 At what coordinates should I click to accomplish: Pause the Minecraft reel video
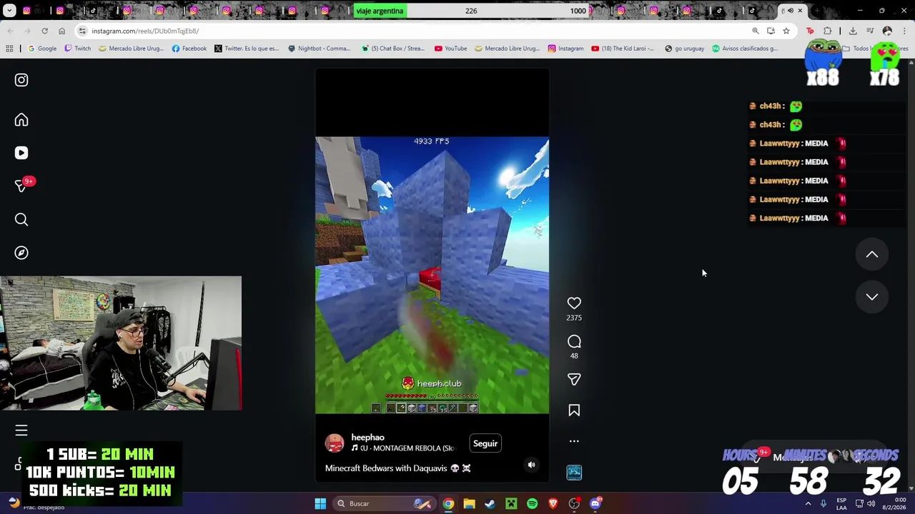point(432,275)
